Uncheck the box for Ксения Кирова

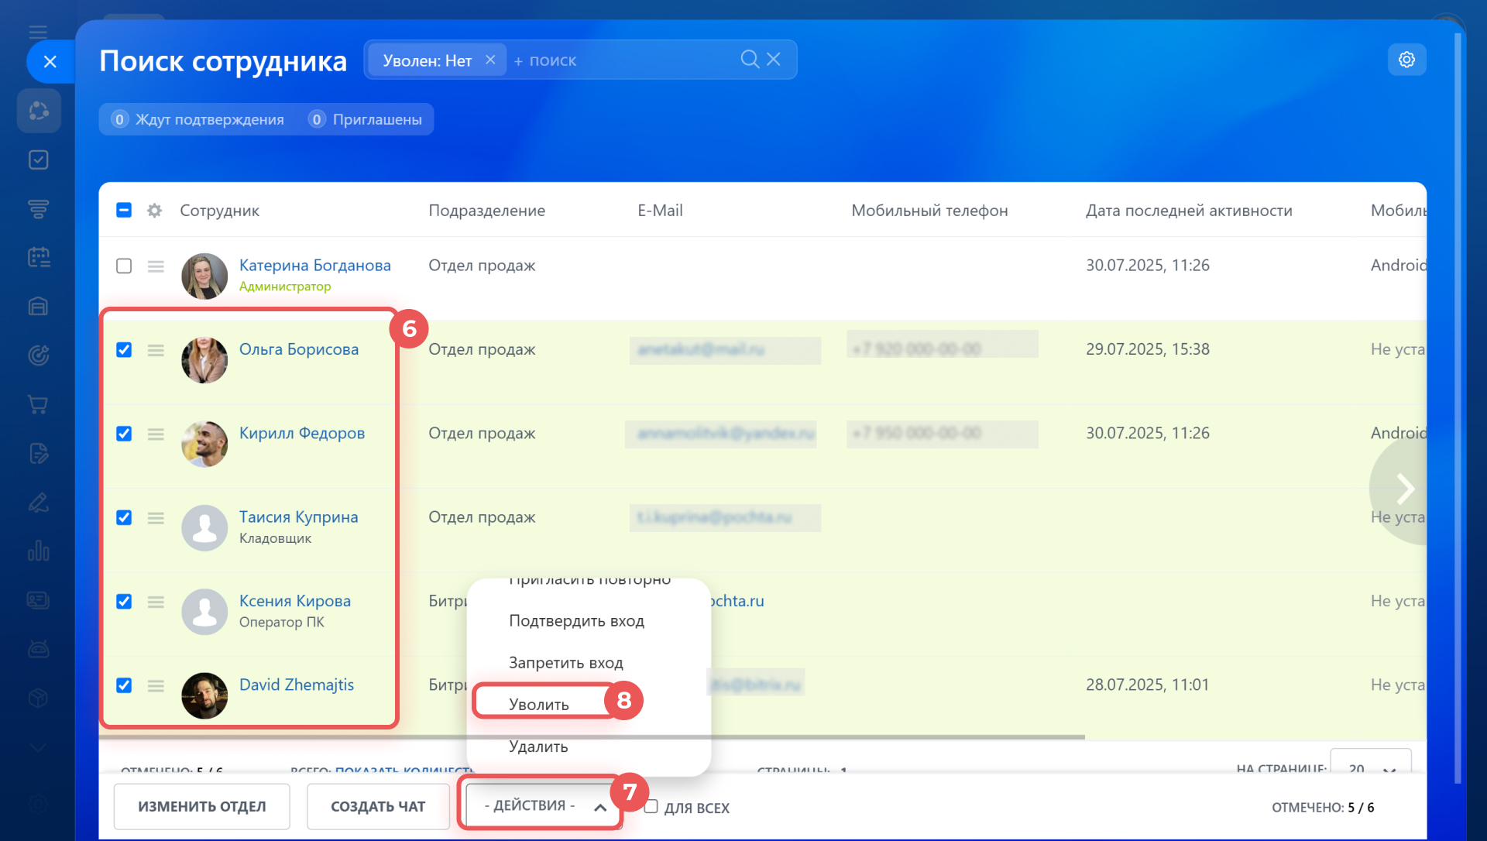124,601
